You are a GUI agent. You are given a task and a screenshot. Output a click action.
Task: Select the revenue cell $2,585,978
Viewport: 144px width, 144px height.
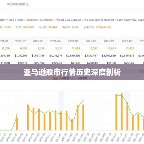(127, 55)
